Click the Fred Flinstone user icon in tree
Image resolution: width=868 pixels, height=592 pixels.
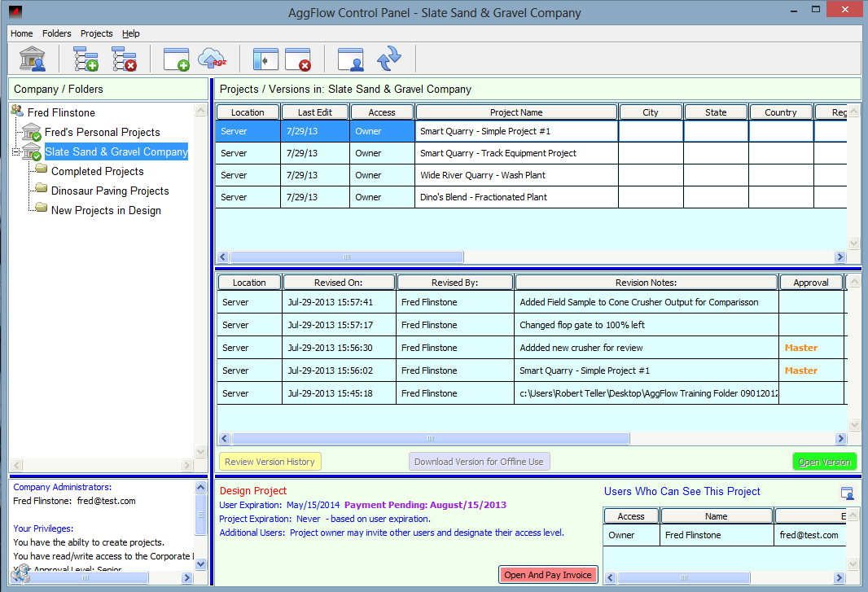17,111
